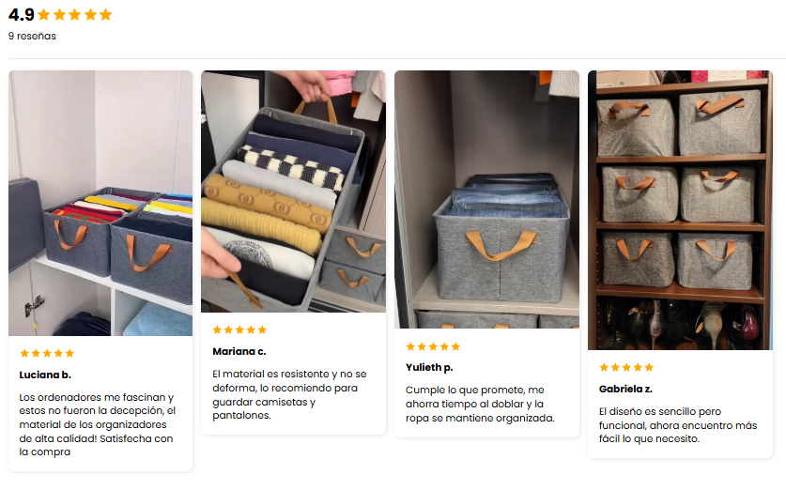Open Luciana b.'s organizer photo
Viewport: 786px width, 490px height.
100,203
